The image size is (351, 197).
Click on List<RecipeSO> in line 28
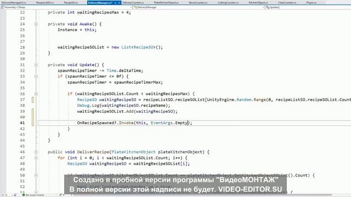pyautogui.click(x=138, y=48)
